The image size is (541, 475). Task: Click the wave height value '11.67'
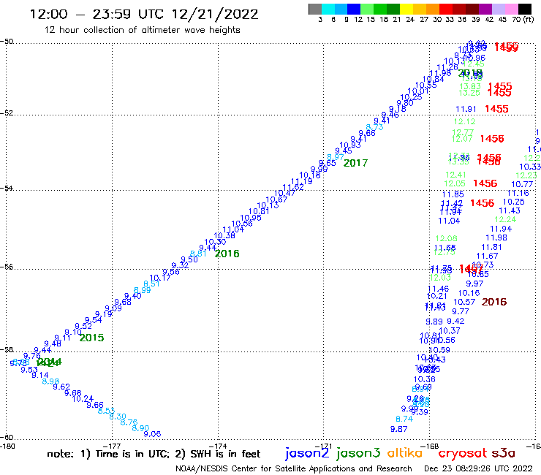point(487,256)
